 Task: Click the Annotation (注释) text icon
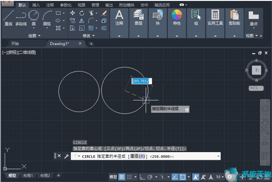tap(119, 16)
